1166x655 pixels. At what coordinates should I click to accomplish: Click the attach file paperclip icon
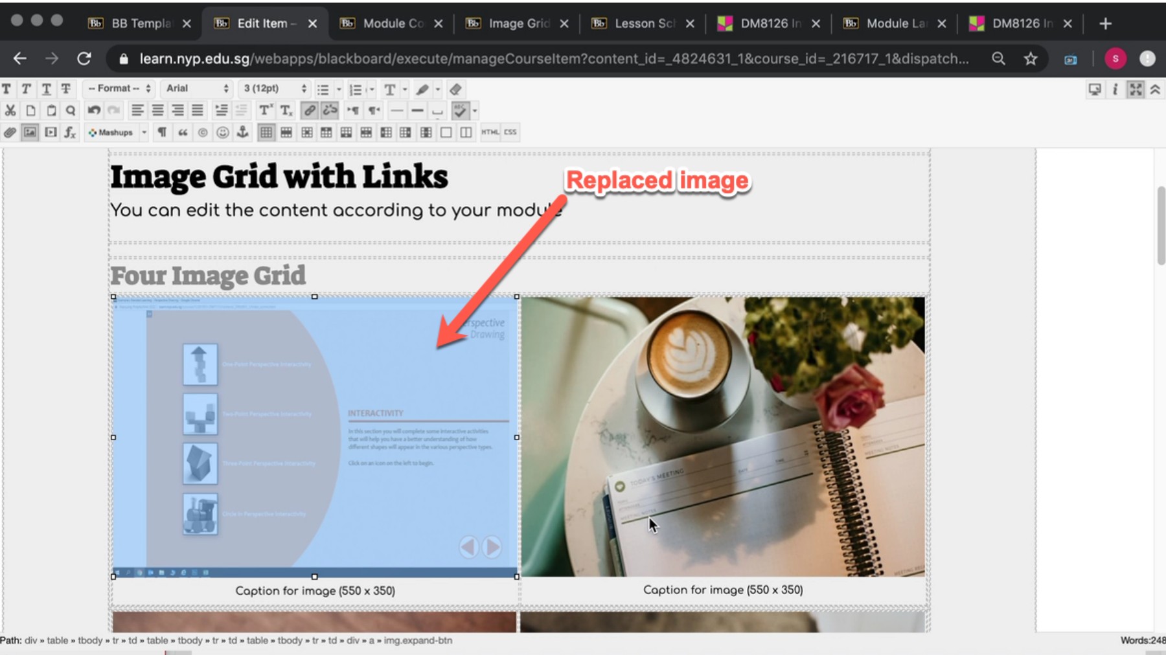point(10,132)
